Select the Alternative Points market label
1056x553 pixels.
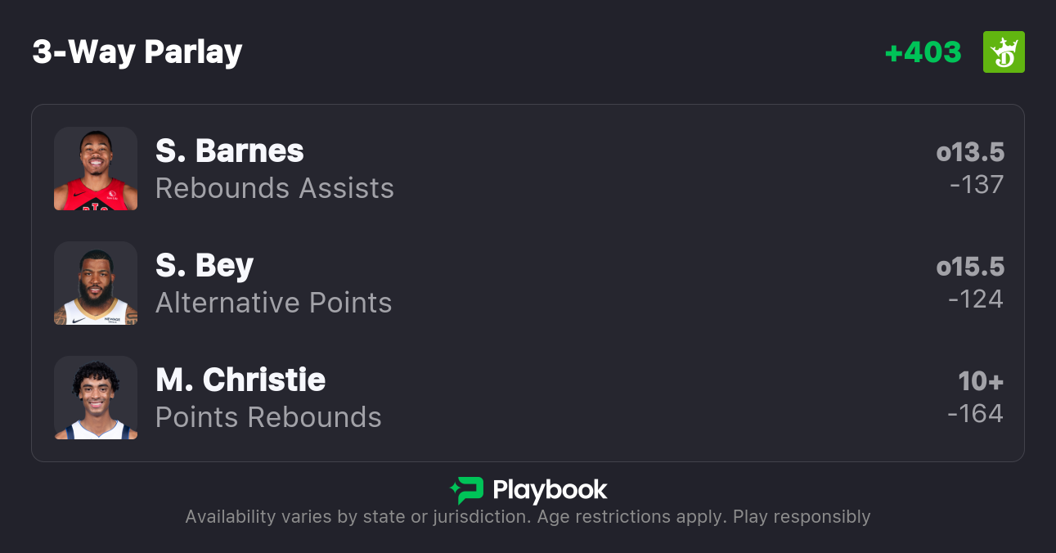[274, 303]
